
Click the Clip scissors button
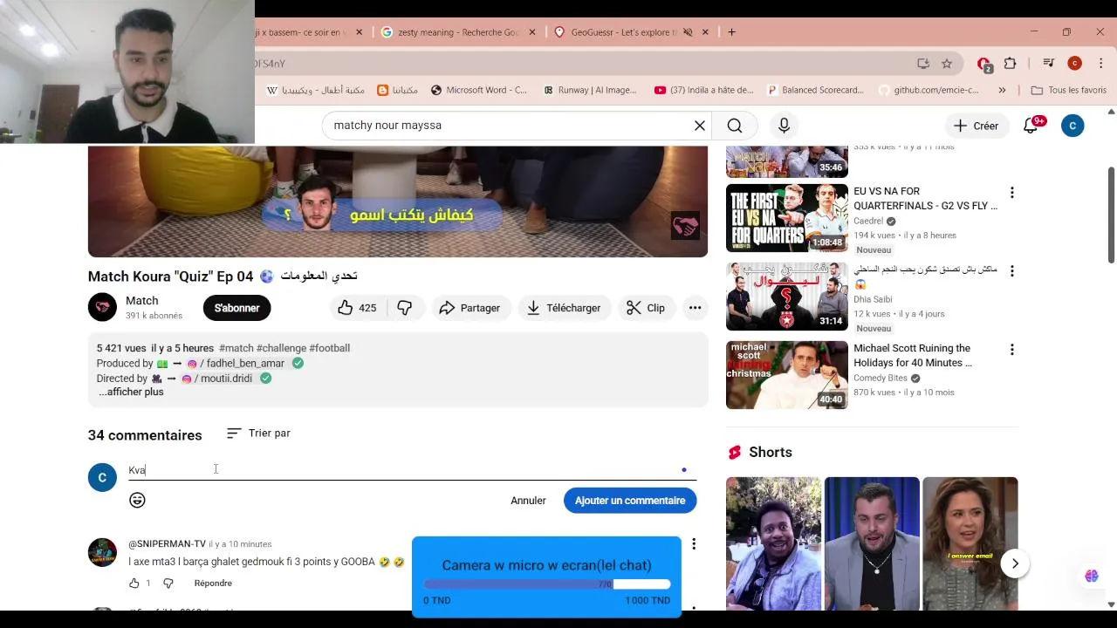click(x=646, y=308)
